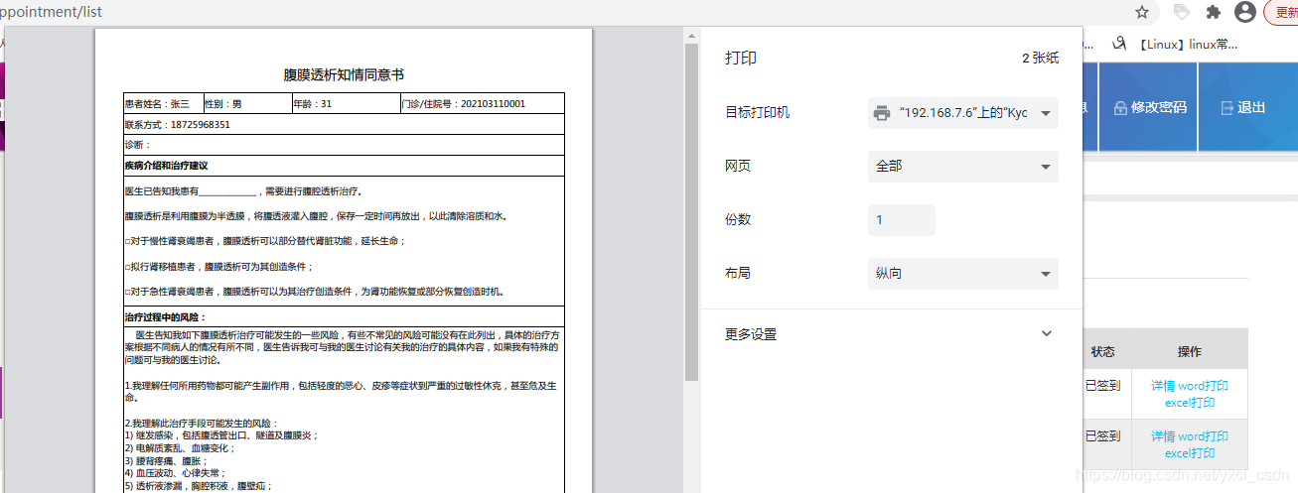The image size is (1298, 493).
Task: Click the address bar URL text
Action: pos(52,13)
